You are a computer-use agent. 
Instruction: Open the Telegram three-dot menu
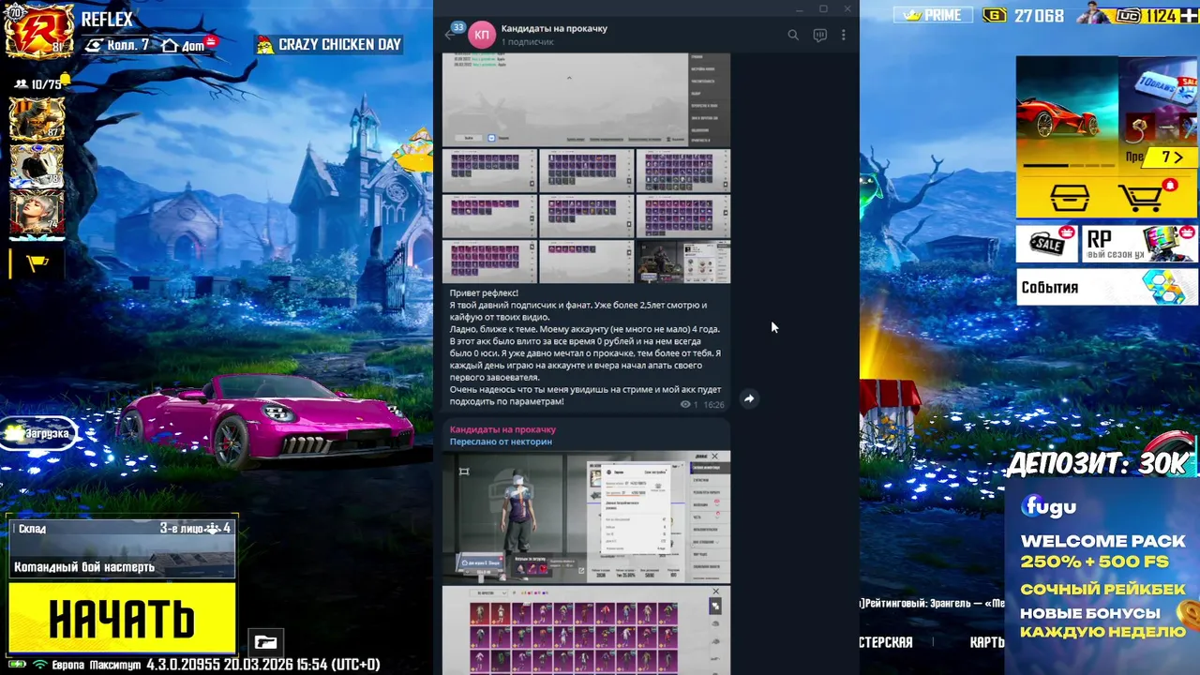[843, 35]
